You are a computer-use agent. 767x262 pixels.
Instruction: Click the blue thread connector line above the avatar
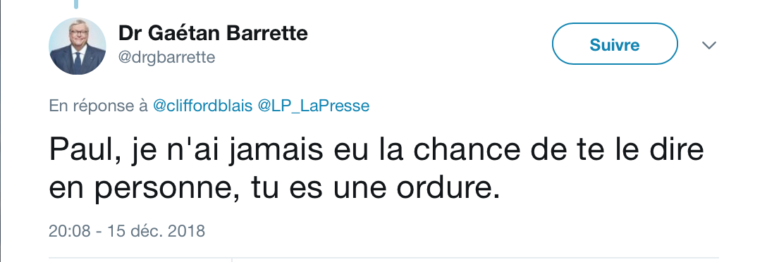point(76,4)
